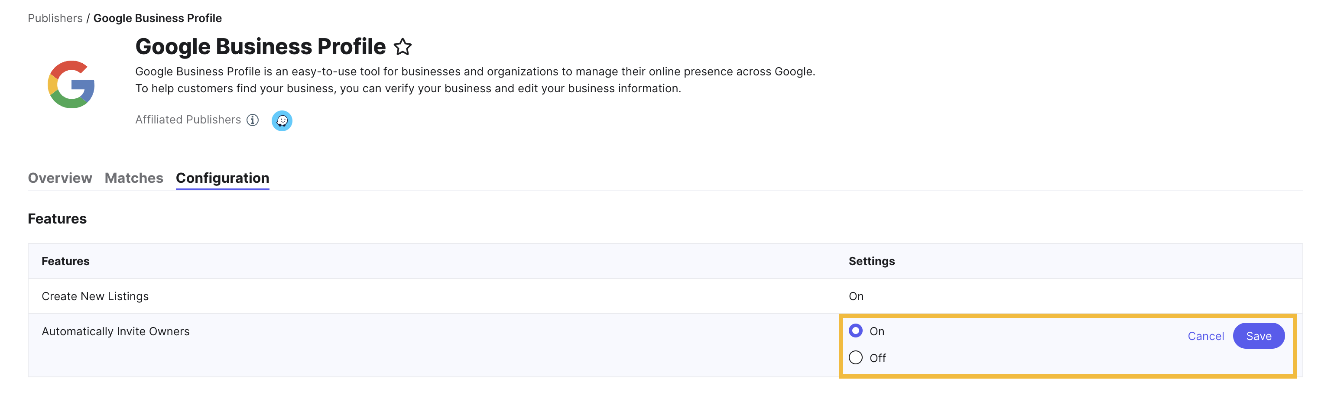Click the Create New Listings row

(x=95, y=295)
